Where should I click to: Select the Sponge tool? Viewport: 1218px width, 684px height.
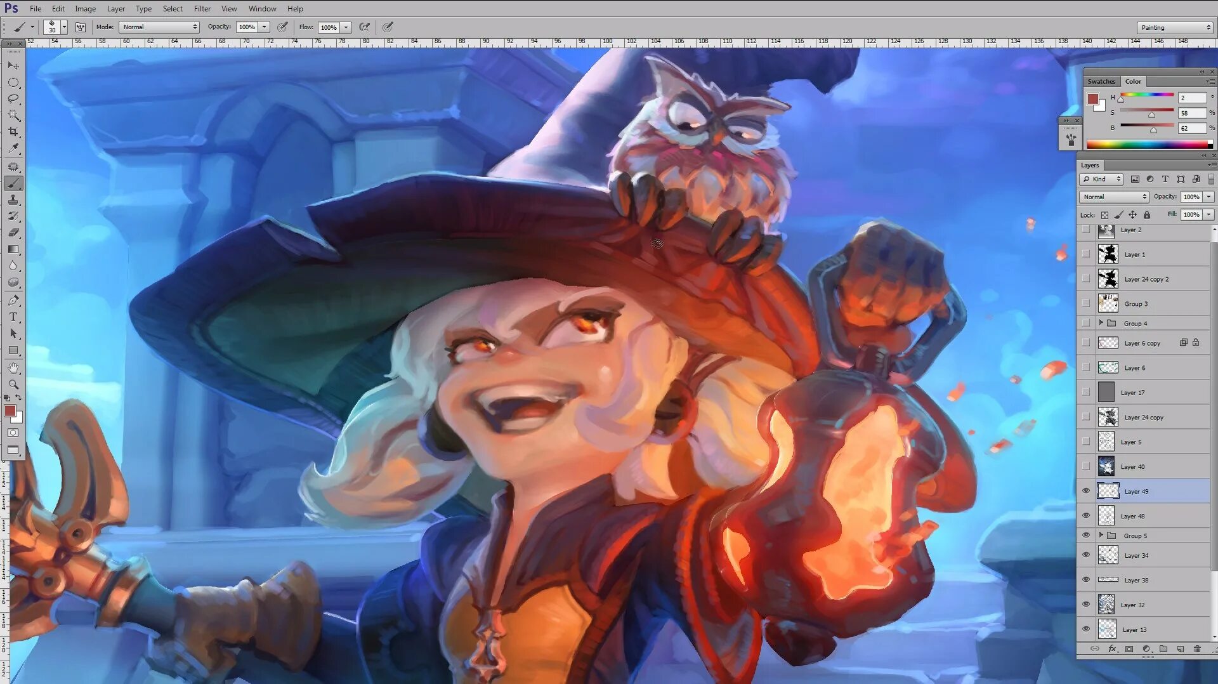click(x=13, y=282)
